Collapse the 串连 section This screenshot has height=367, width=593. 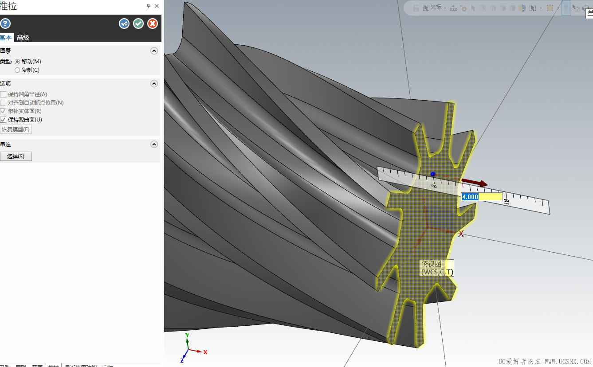[x=154, y=144]
